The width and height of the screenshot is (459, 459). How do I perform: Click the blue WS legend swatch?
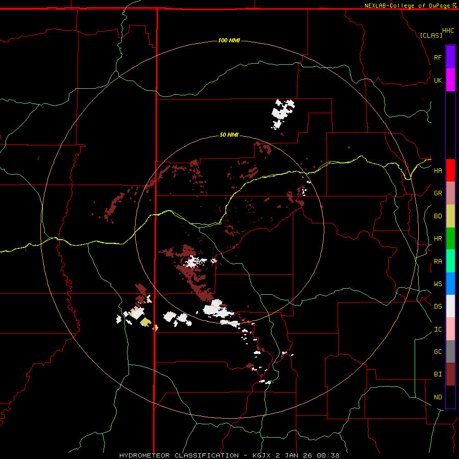pyautogui.click(x=450, y=284)
